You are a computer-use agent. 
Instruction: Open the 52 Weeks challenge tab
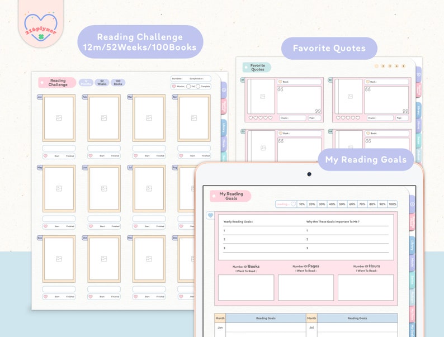click(x=102, y=82)
